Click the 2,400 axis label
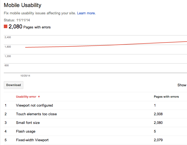This screenshot has height=145, width=187. point(8,37)
